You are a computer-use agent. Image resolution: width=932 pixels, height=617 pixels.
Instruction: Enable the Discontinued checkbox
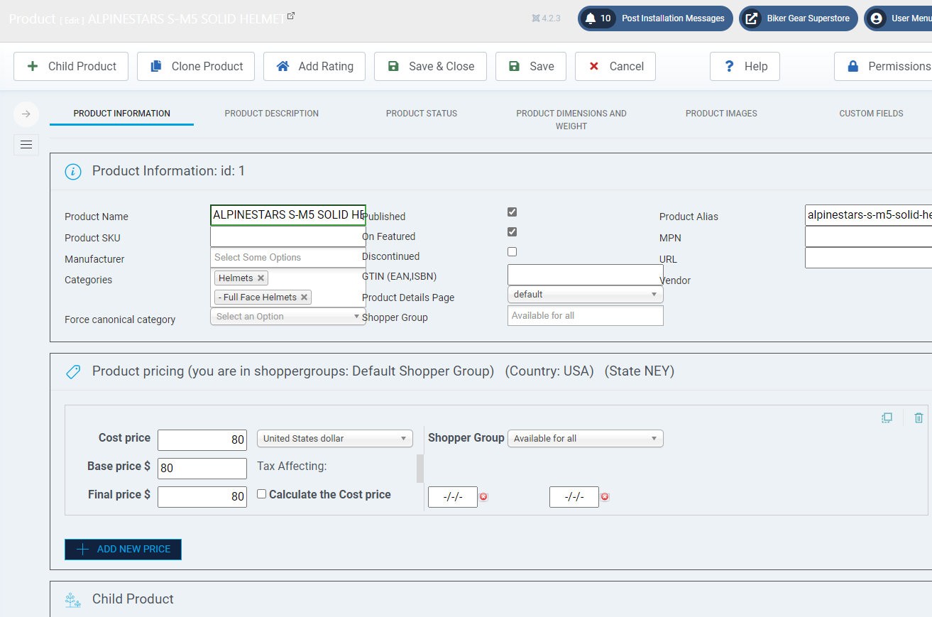512,252
